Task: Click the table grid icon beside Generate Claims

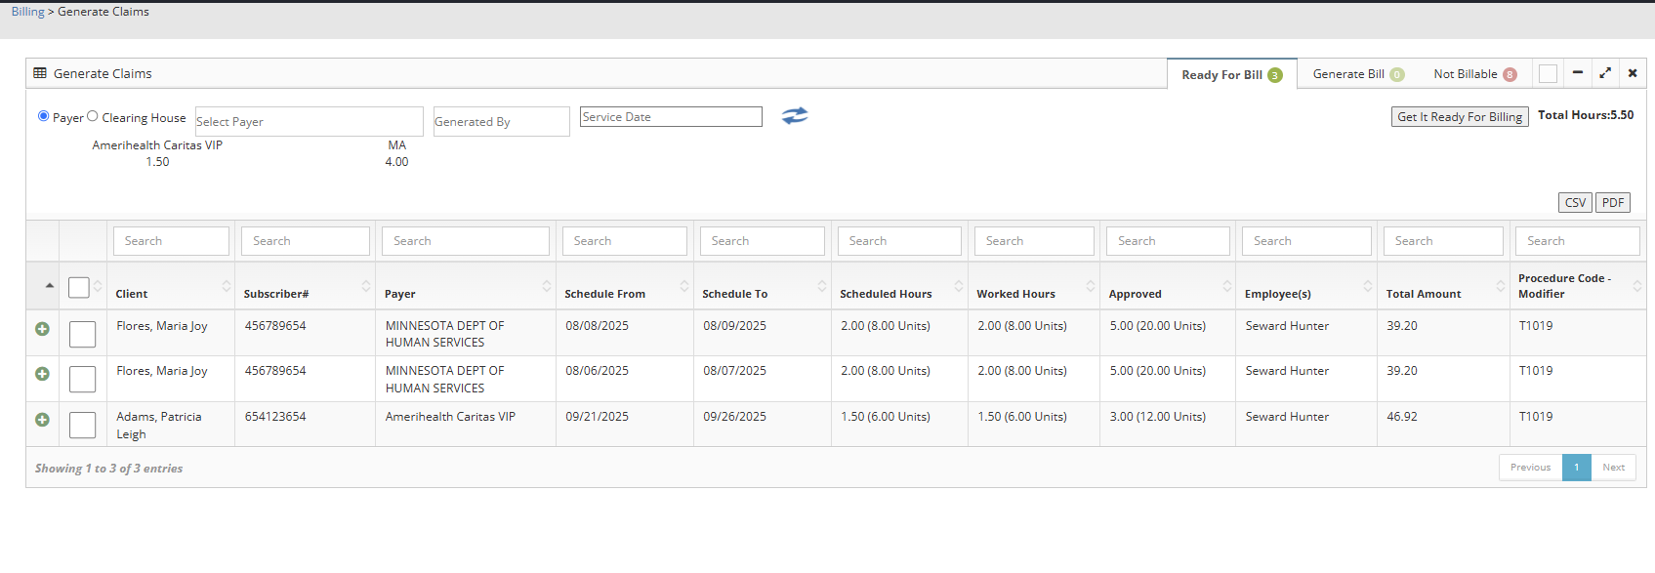Action: pos(40,73)
